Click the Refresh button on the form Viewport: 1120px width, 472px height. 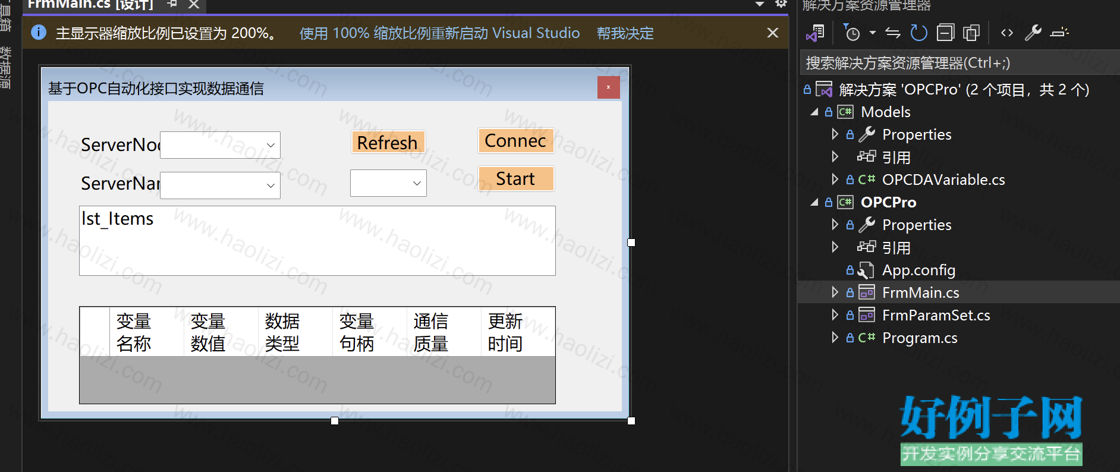click(388, 143)
